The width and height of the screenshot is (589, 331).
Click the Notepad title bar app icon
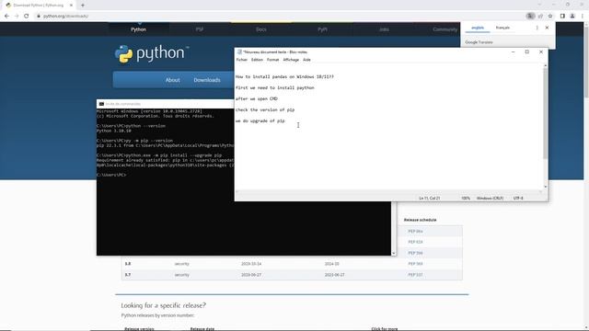coord(239,51)
